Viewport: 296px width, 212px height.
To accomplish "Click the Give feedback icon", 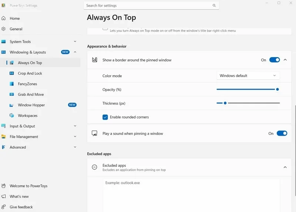I will [x=3, y=207].
